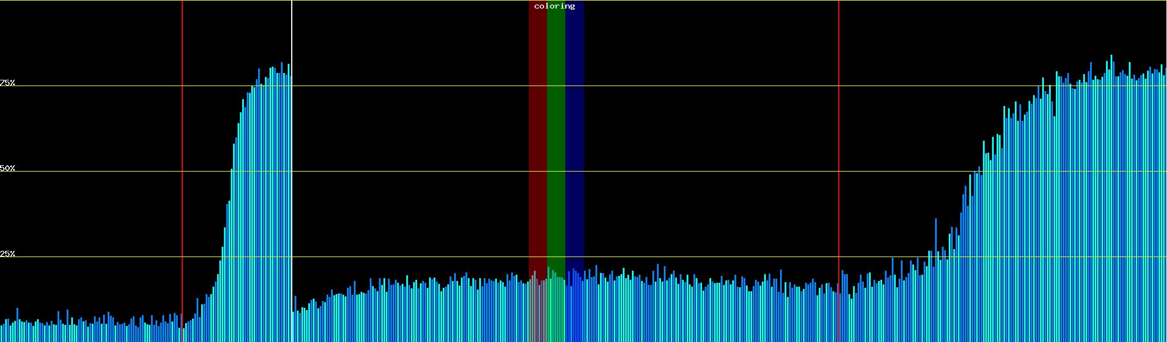Screen dimensions: 1167x342
Task: Select the green coloring band
Action: click(556, 142)
